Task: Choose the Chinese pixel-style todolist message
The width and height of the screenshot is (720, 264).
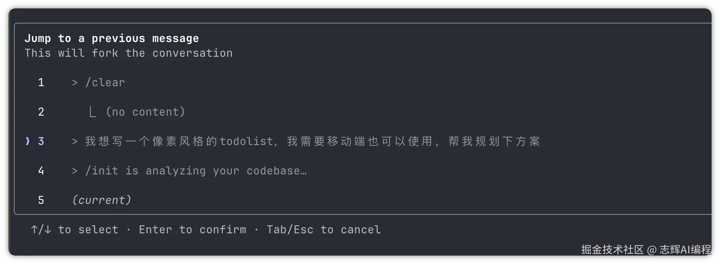Action: click(x=312, y=141)
